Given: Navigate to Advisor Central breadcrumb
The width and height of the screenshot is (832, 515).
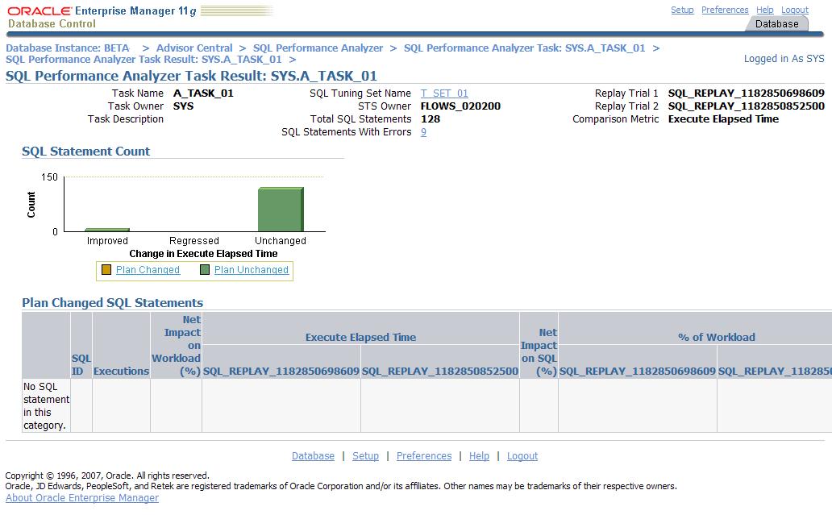Looking at the screenshot, I should coord(194,48).
